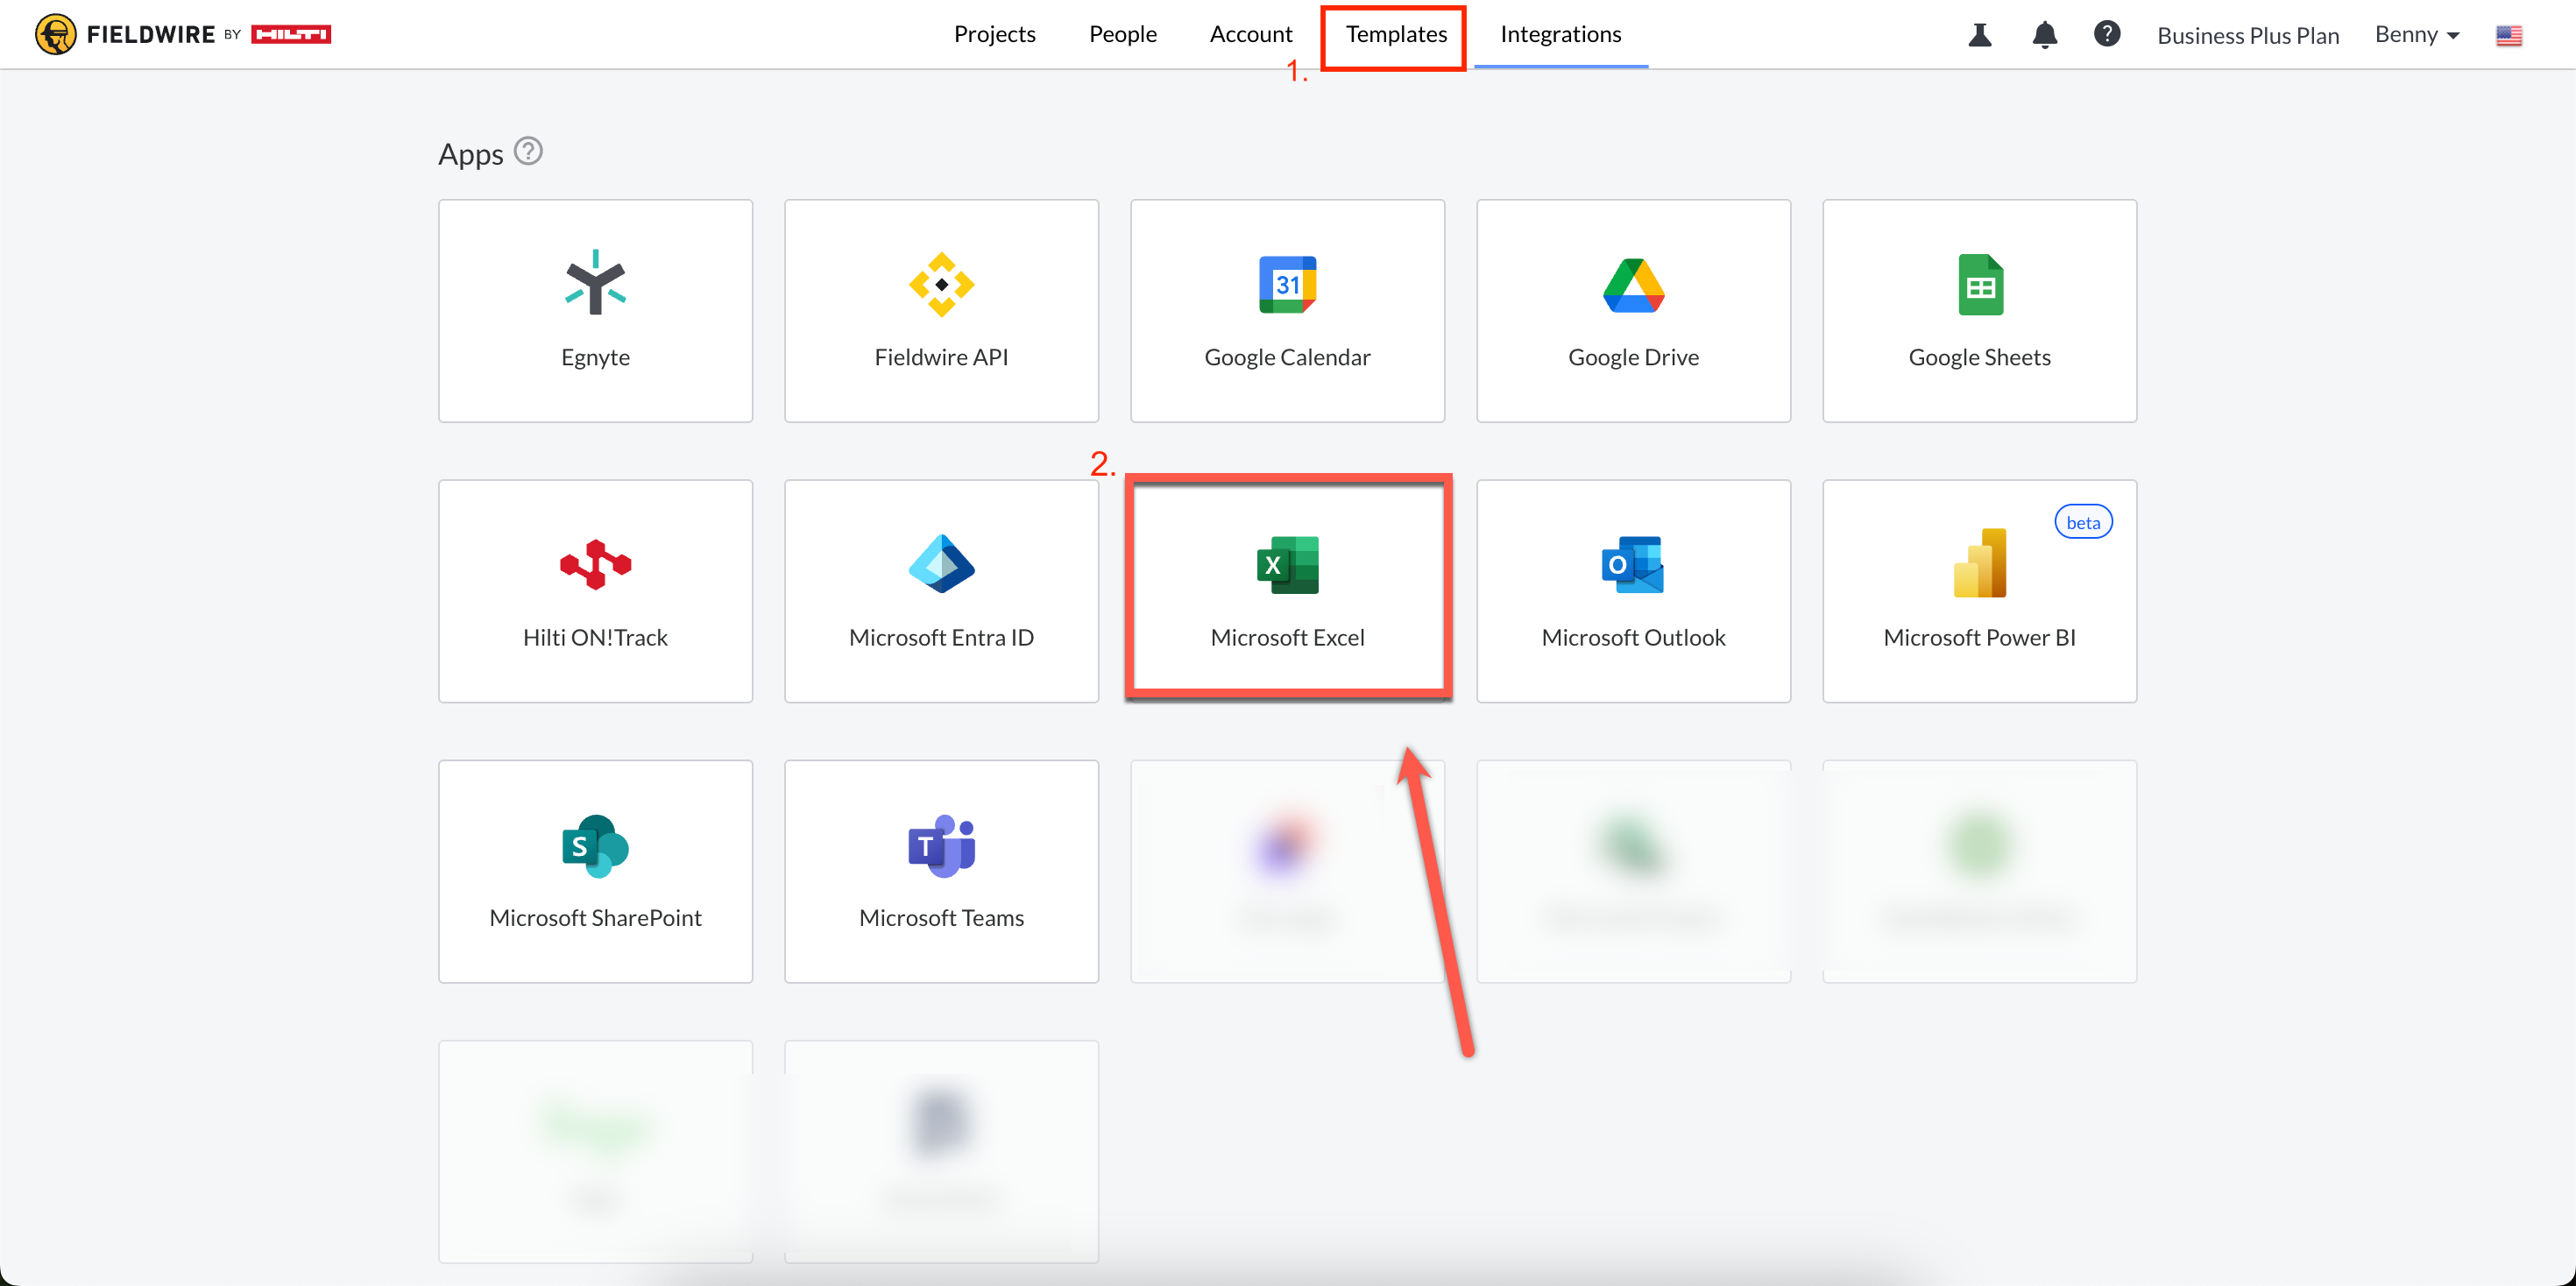Select Microsoft Power BI beta tile
The image size is (2576, 1286).
1979,590
